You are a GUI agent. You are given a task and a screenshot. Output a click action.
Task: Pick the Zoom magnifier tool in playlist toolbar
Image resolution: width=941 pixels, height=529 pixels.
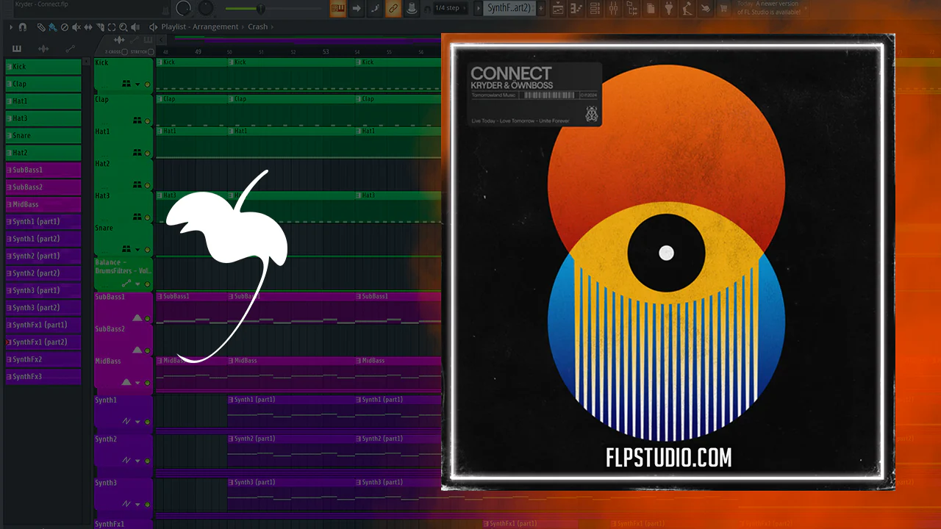point(124,27)
